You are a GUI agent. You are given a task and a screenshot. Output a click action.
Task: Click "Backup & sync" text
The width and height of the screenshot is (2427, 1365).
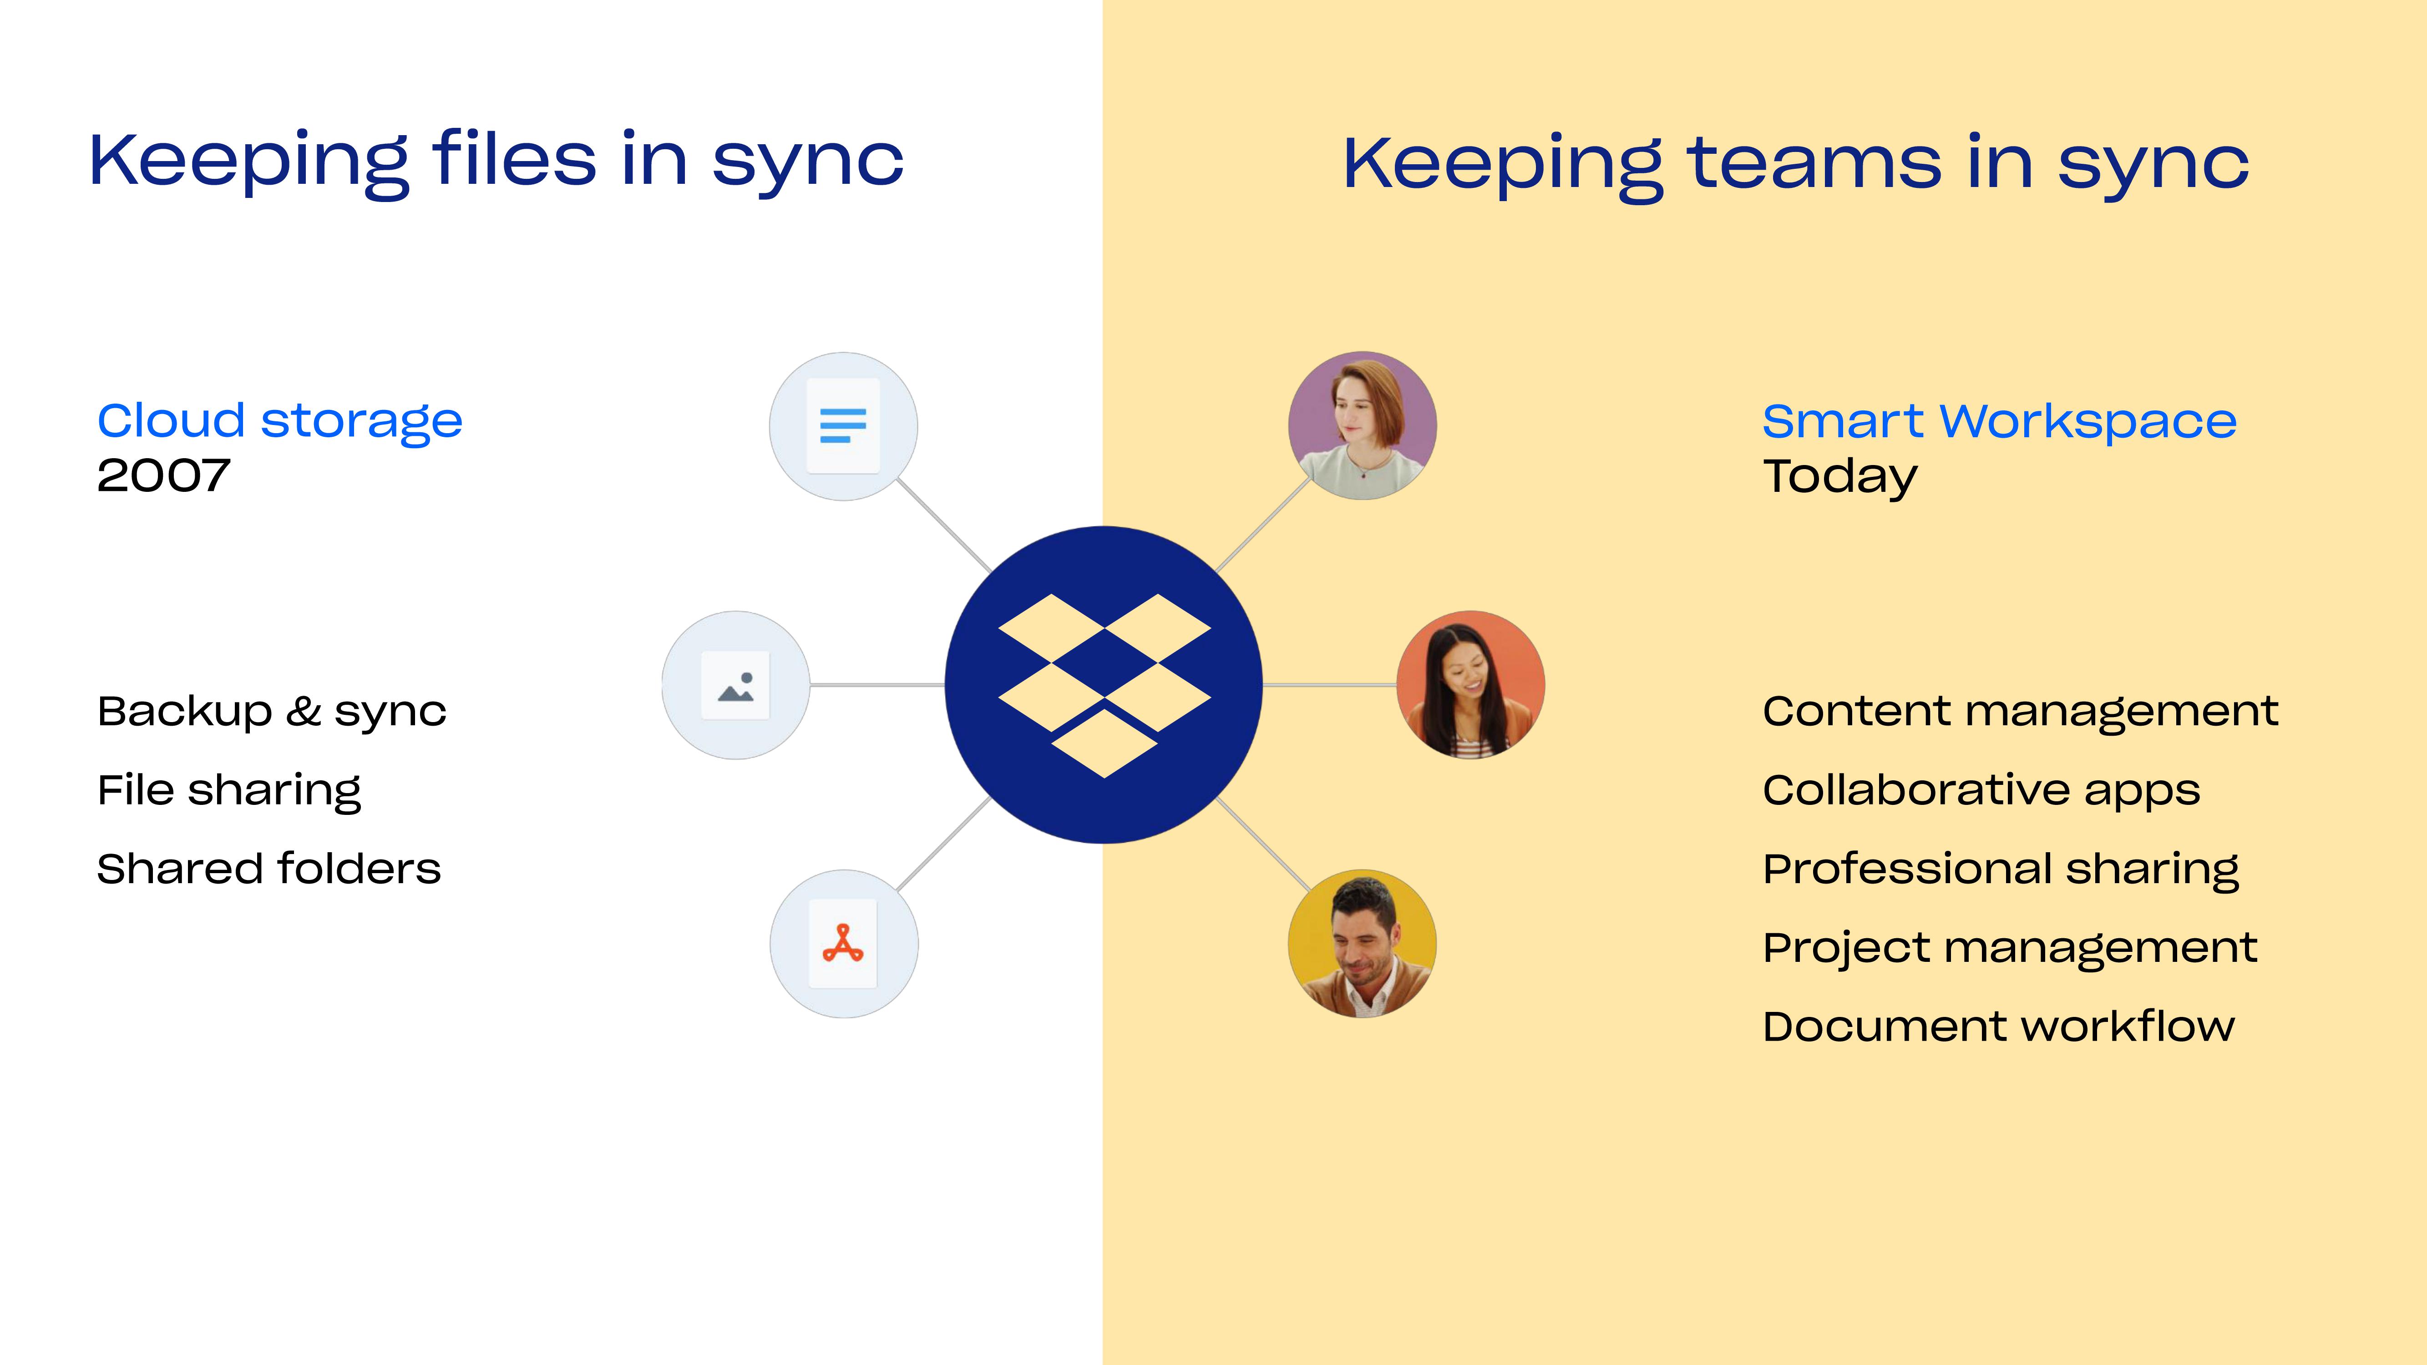point(272,711)
